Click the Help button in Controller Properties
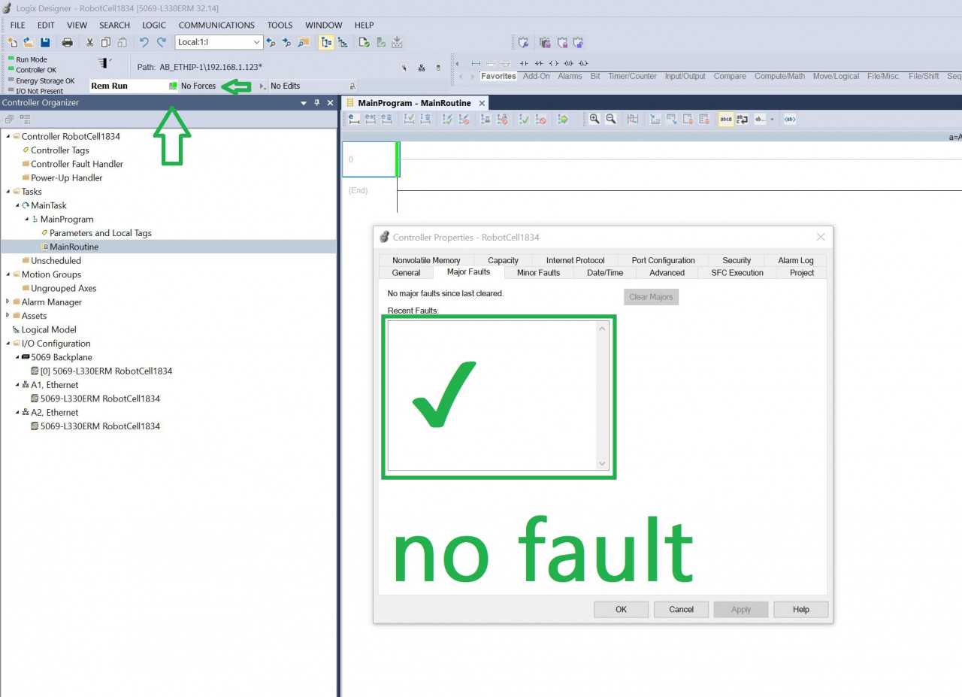The image size is (962, 697). tap(801, 609)
